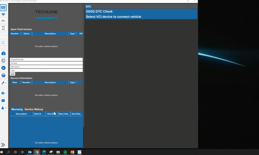Click the Start Odo... column header
259x155 pixels.
point(64,114)
